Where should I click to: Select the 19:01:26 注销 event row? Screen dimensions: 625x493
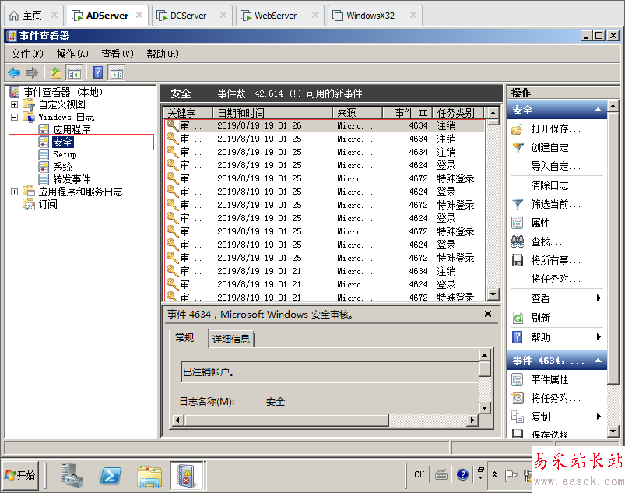pos(325,125)
